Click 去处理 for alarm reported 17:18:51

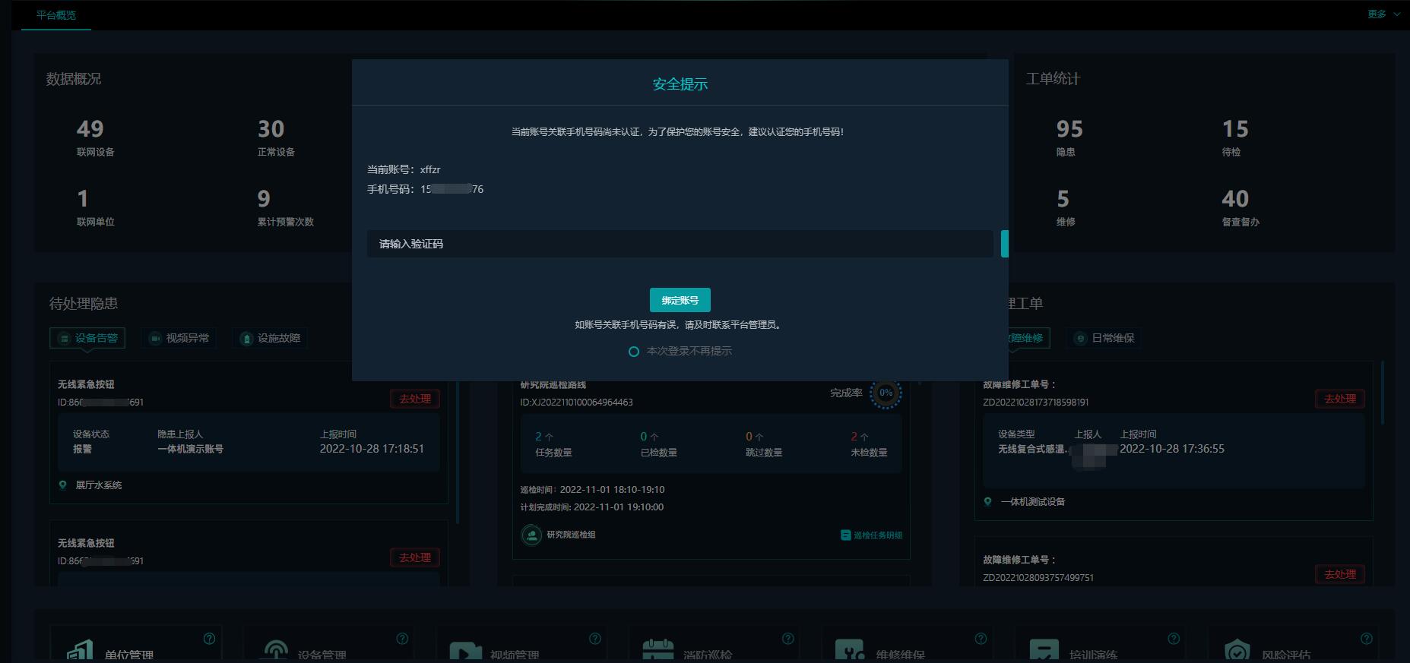coord(415,399)
